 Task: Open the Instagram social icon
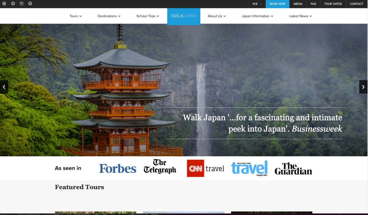(22, 4)
